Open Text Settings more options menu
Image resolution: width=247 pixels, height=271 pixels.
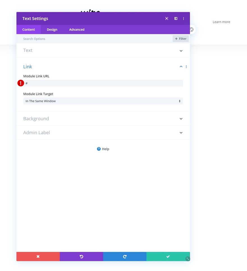coord(184,19)
